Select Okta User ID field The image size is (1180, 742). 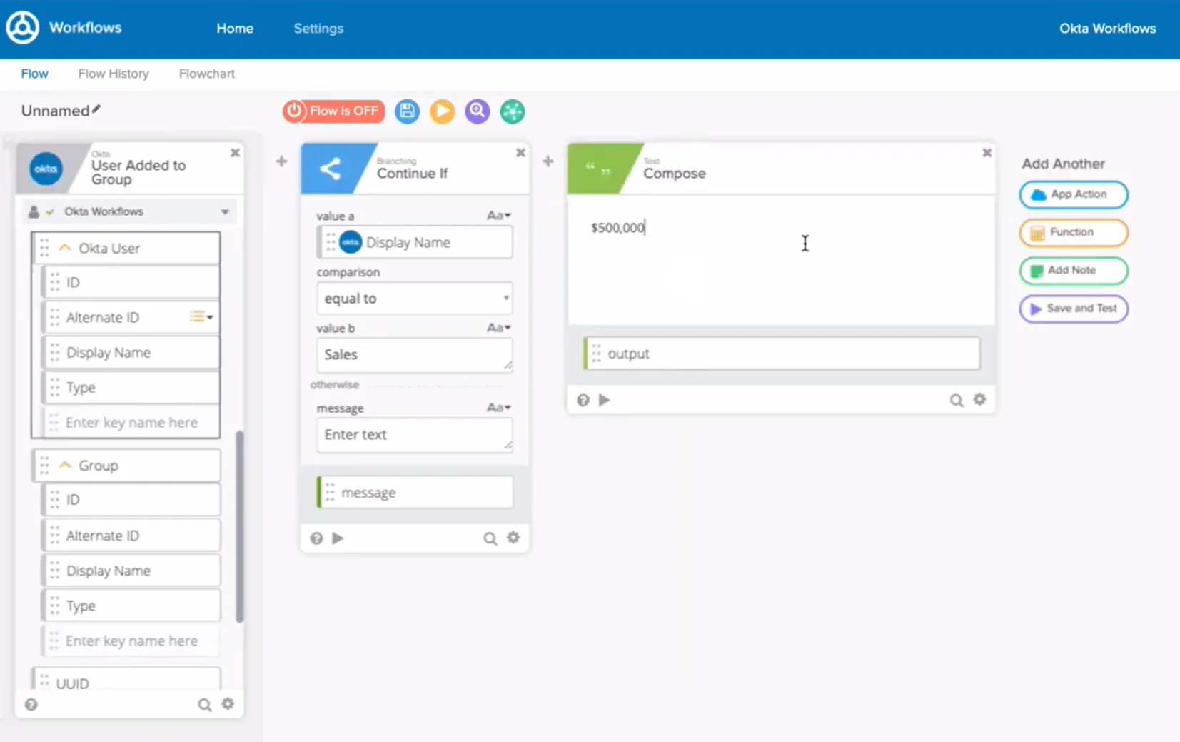click(131, 282)
